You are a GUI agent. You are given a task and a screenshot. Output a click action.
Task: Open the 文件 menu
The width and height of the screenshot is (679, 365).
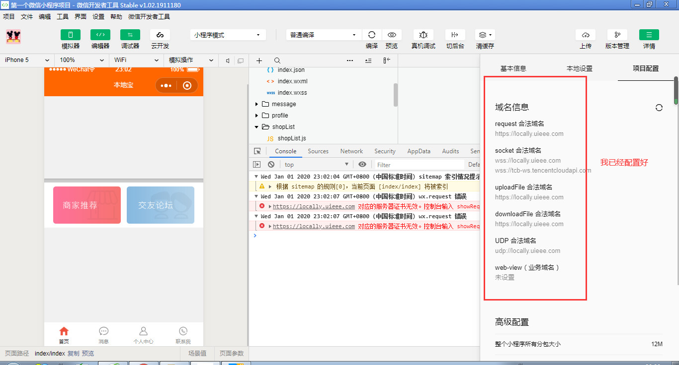27,16
